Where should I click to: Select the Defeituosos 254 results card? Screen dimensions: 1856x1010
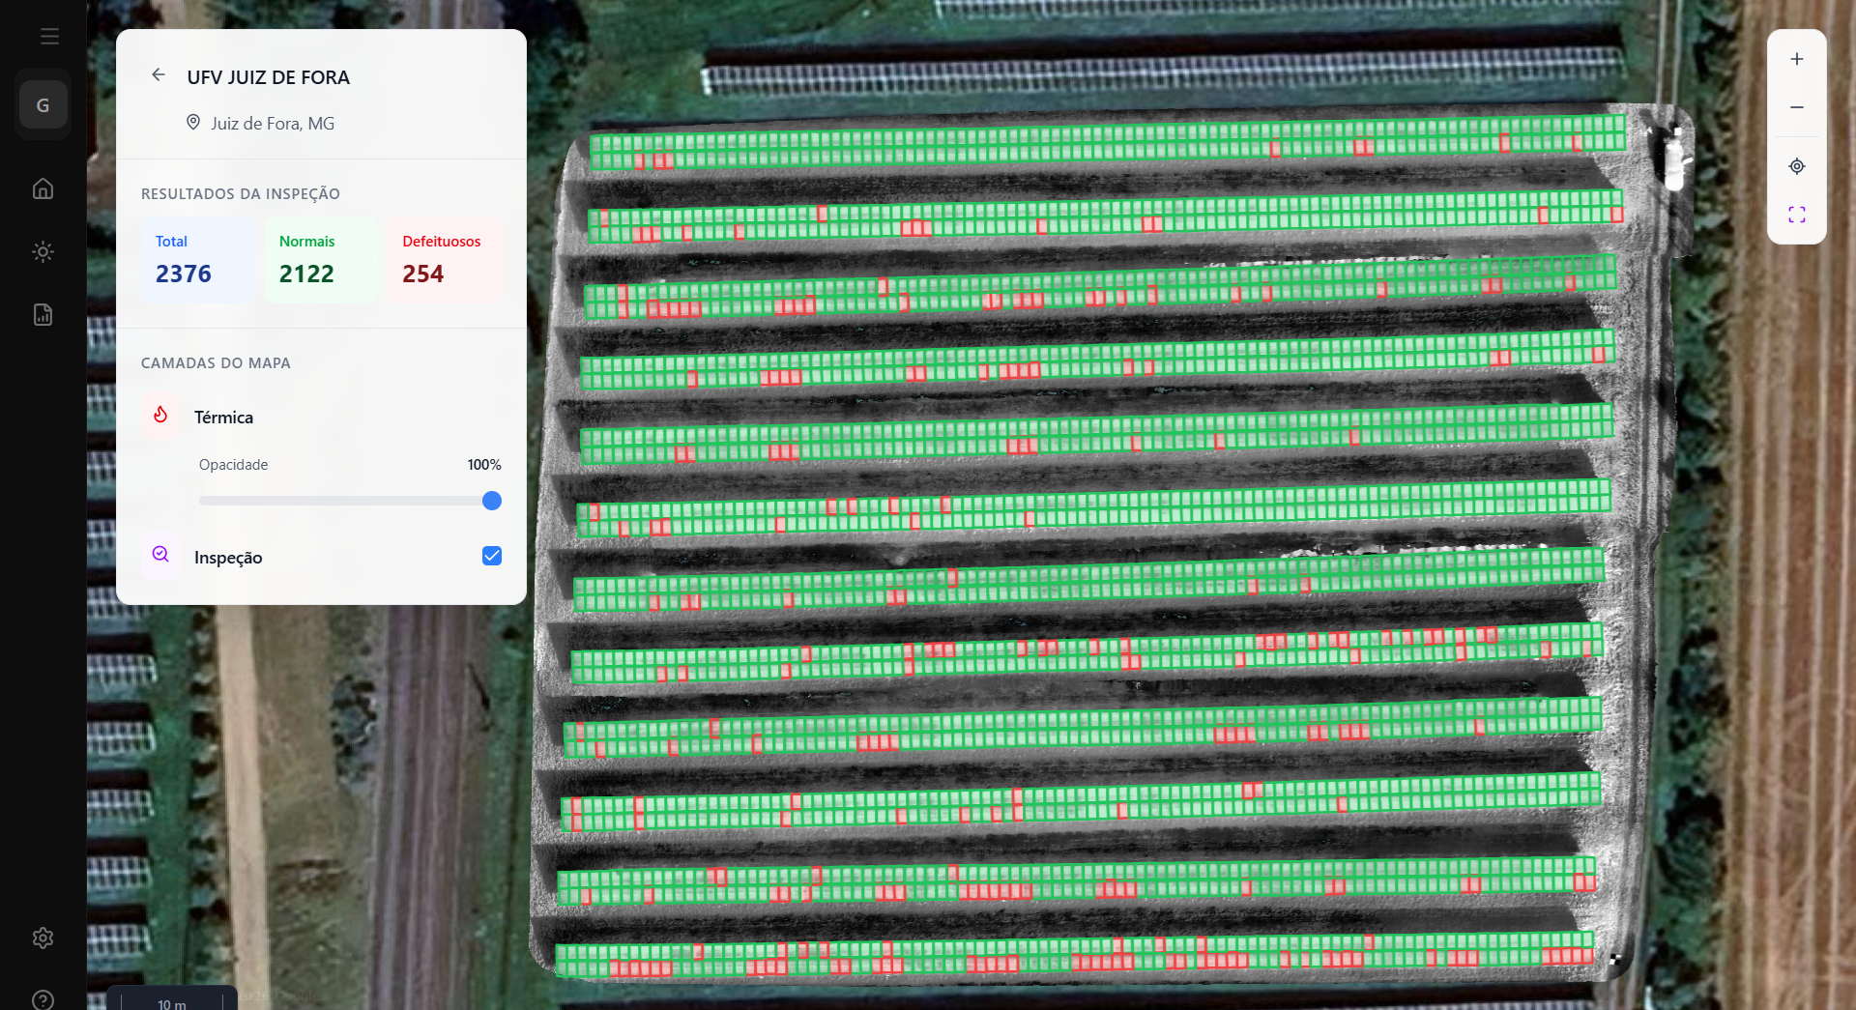445,260
